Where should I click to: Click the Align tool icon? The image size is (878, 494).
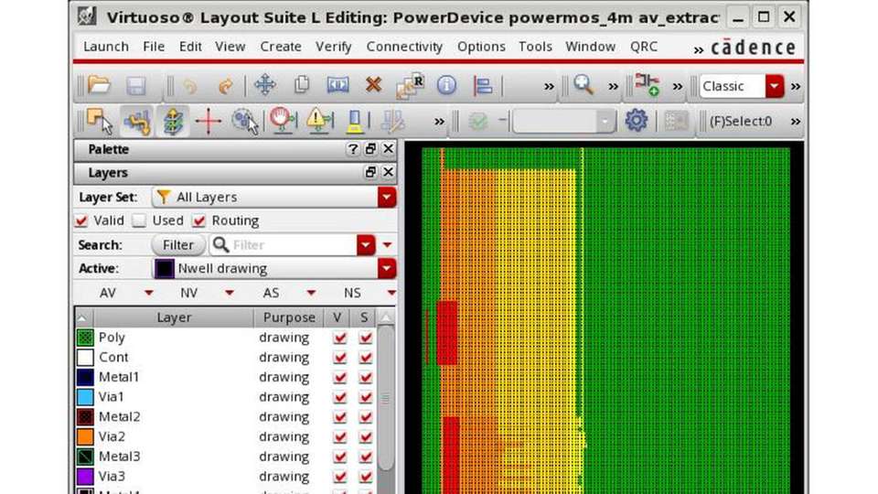click(482, 86)
